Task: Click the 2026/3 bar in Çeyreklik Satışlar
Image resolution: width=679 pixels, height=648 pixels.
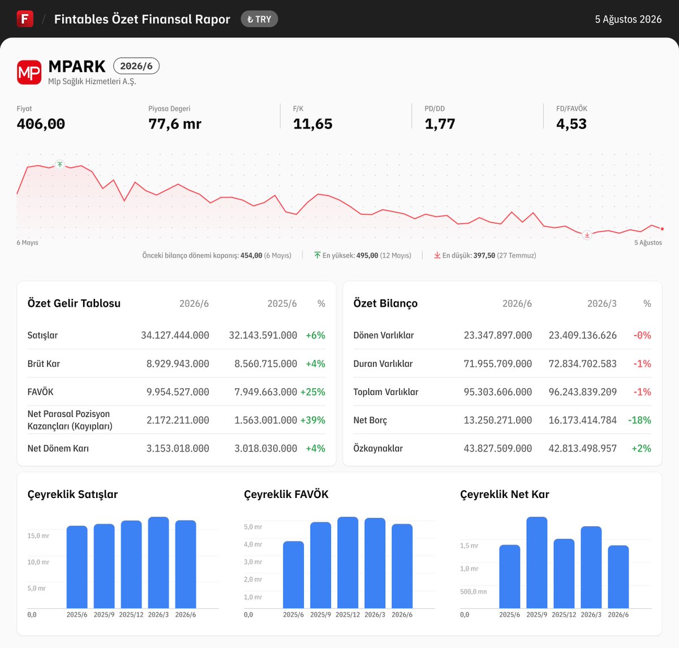Action: pyautogui.click(x=158, y=563)
